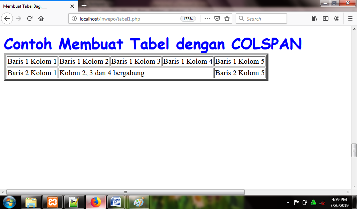Screen dimensions: 357x209
Task: Open the Firefox hamburger menu
Action: 350,18
